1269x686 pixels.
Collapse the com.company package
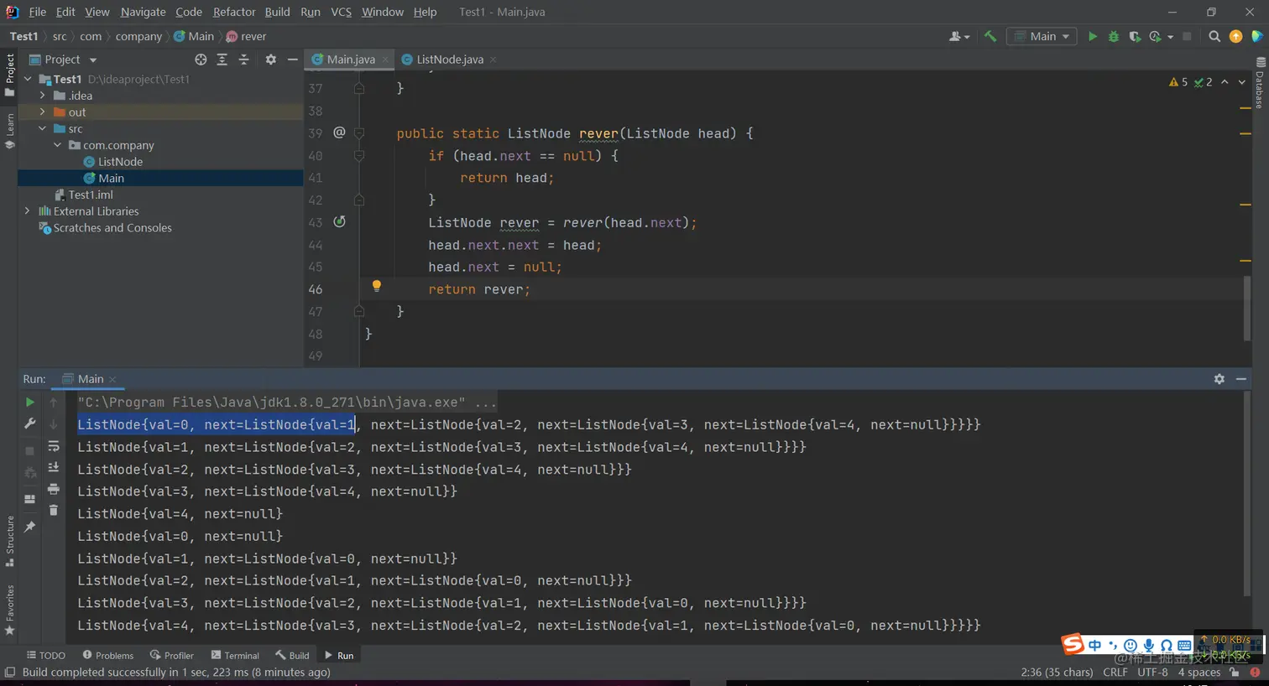click(57, 145)
